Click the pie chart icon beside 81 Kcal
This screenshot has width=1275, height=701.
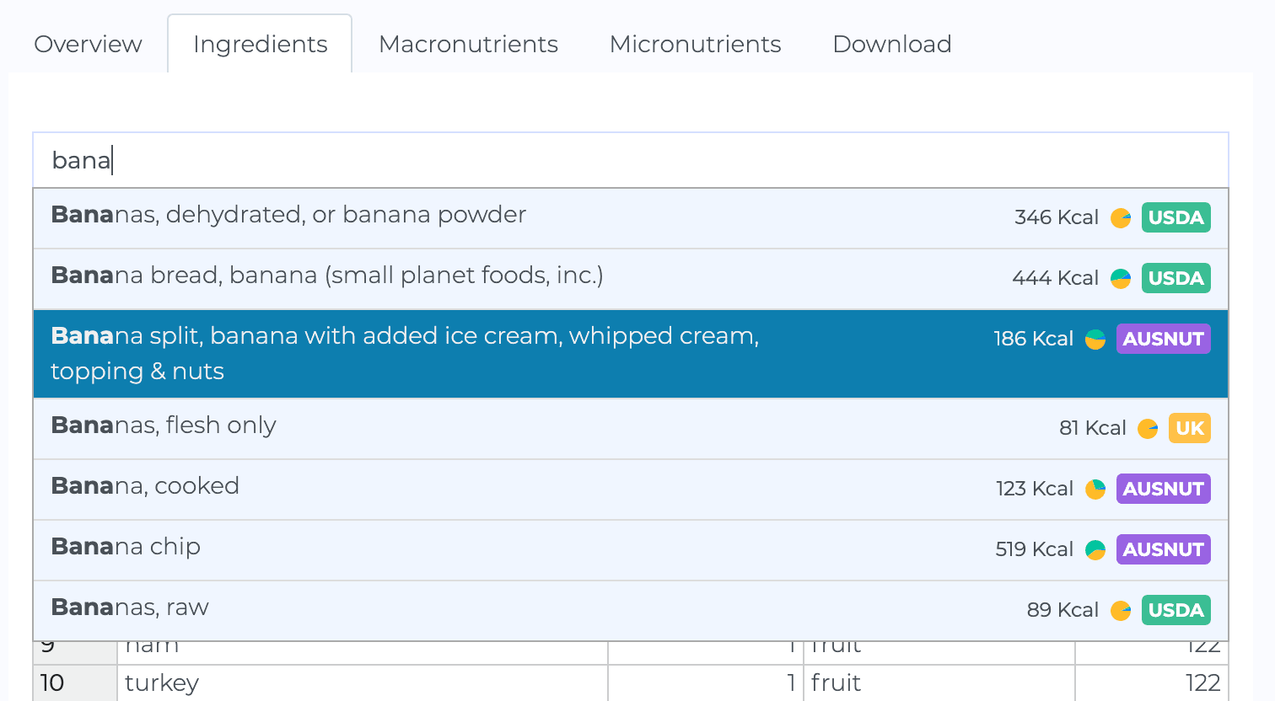coord(1148,429)
